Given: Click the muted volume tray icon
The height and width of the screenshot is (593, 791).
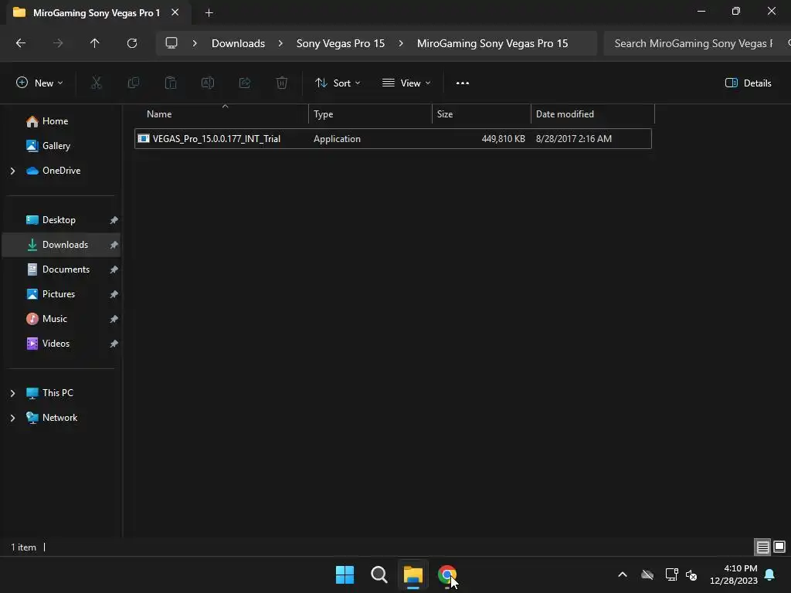Looking at the screenshot, I should [691, 574].
